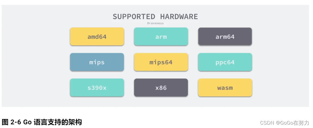Select the teal ppc64 box
This screenshot has height=128, width=313.
click(225, 62)
